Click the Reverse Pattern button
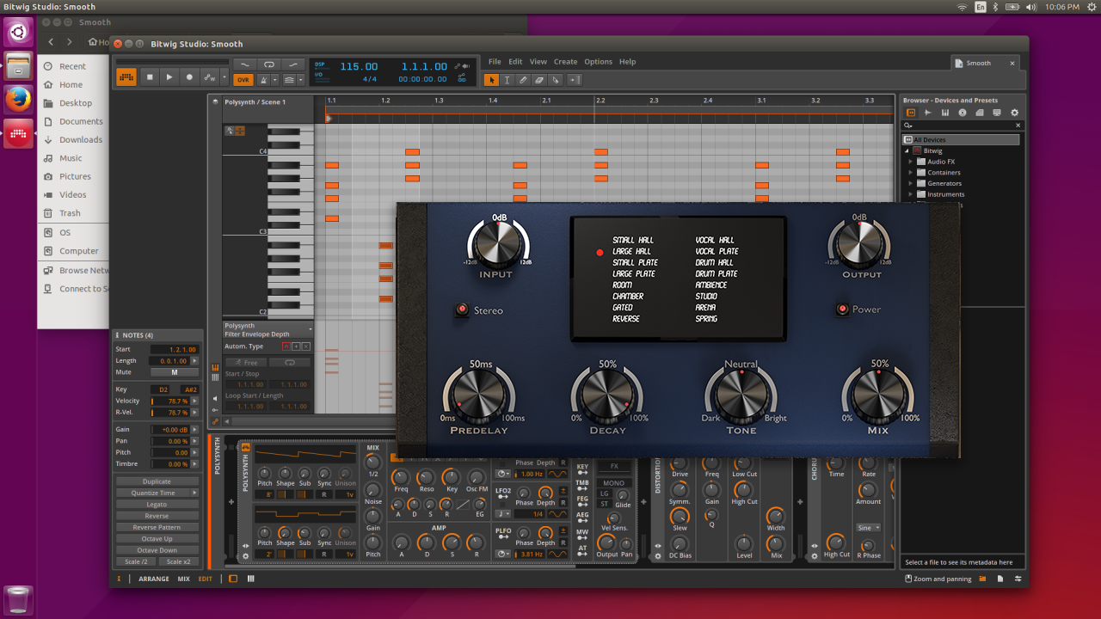 click(157, 527)
